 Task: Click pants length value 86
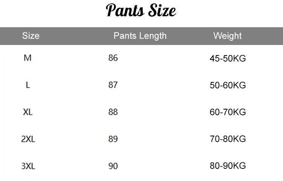(113, 58)
